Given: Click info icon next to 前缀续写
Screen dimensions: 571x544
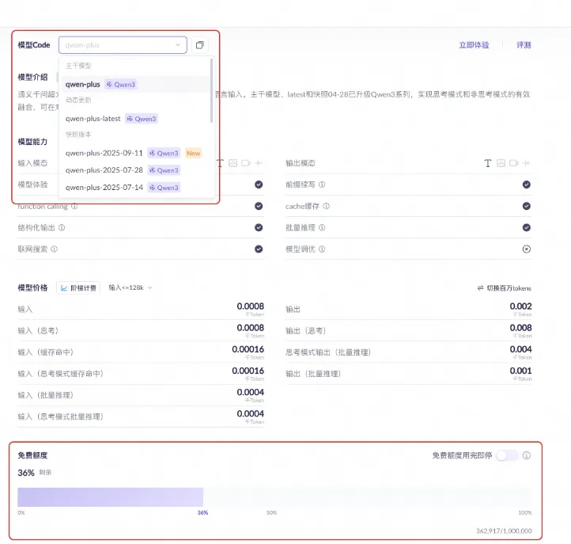Looking at the screenshot, I should pos(322,185).
